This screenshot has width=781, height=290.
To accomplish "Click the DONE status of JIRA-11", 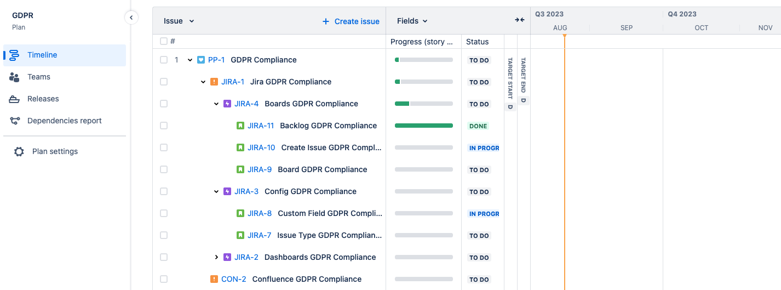I will tap(478, 126).
